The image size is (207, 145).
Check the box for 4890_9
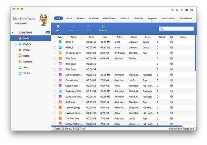click(55, 47)
